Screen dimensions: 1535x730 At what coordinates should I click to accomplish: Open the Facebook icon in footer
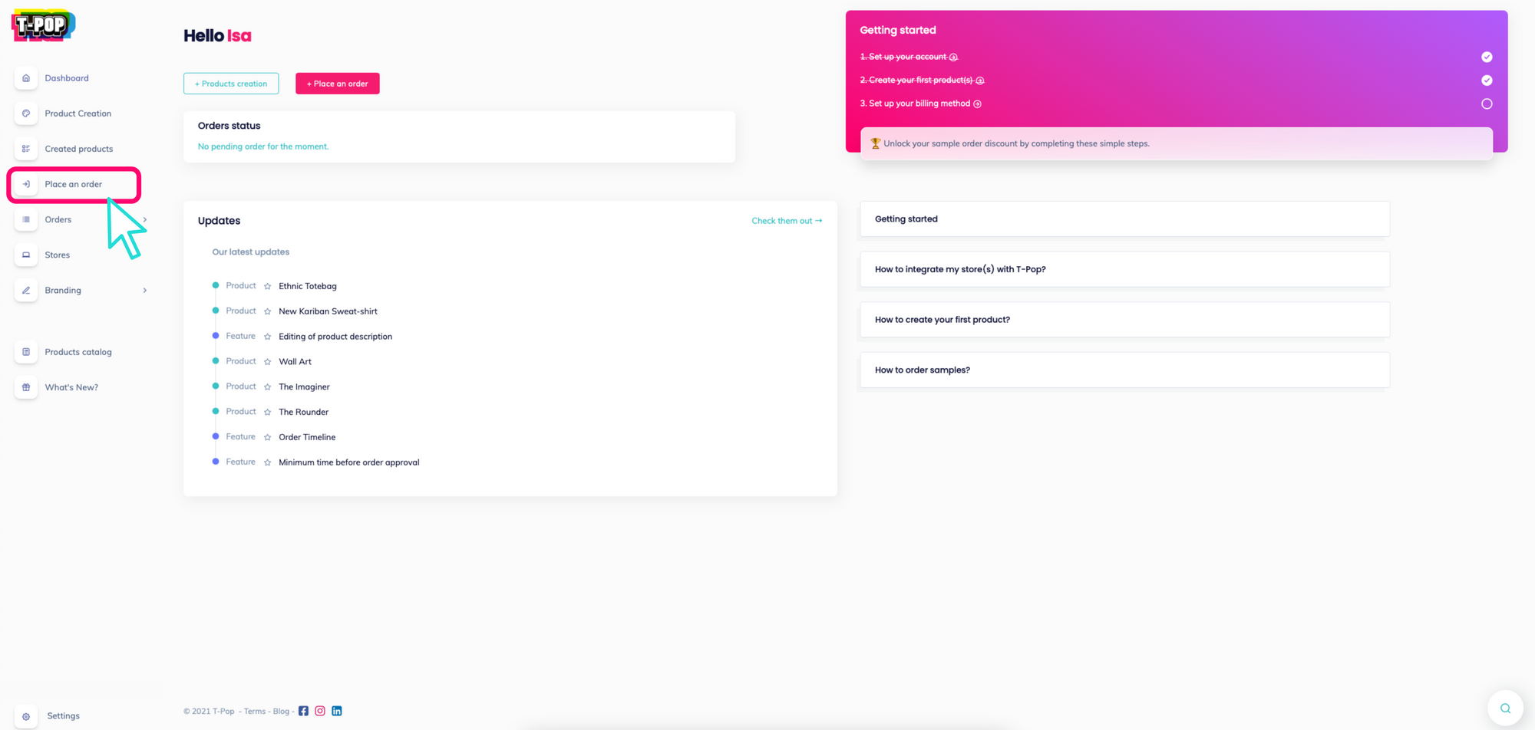(303, 711)
